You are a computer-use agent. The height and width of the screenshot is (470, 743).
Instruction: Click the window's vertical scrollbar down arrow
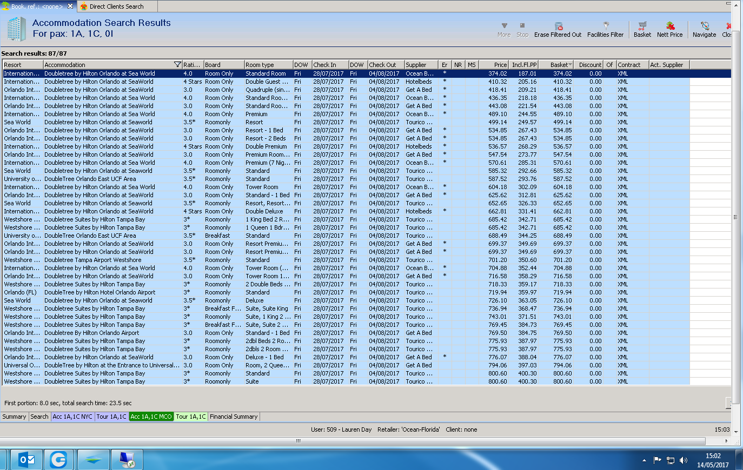736,431
